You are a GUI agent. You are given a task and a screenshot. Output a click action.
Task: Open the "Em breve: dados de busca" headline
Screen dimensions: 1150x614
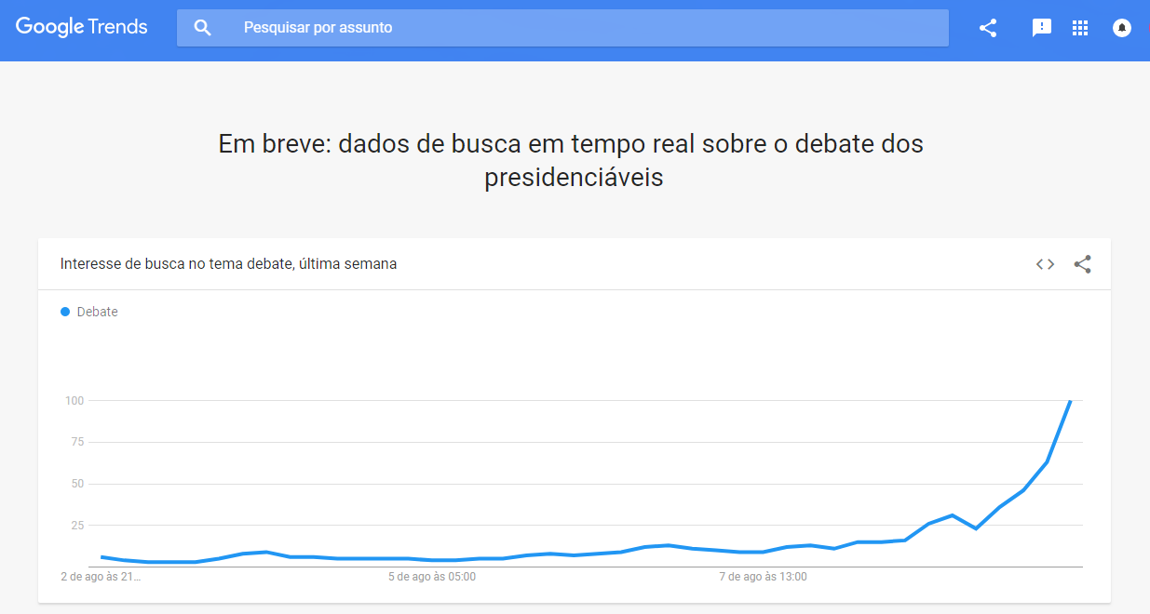click(572, 160)
